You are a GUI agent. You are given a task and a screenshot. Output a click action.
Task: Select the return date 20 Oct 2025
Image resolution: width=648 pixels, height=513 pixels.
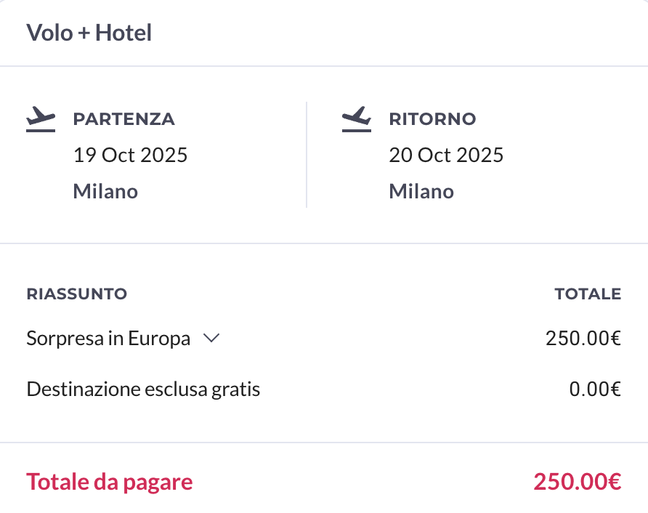point(446,155)
